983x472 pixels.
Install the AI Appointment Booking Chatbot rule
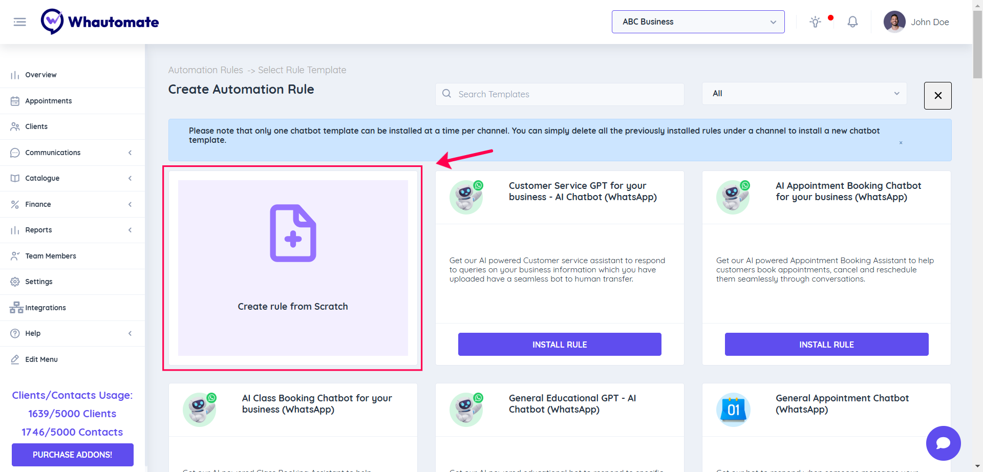click(x=826, y=345)
